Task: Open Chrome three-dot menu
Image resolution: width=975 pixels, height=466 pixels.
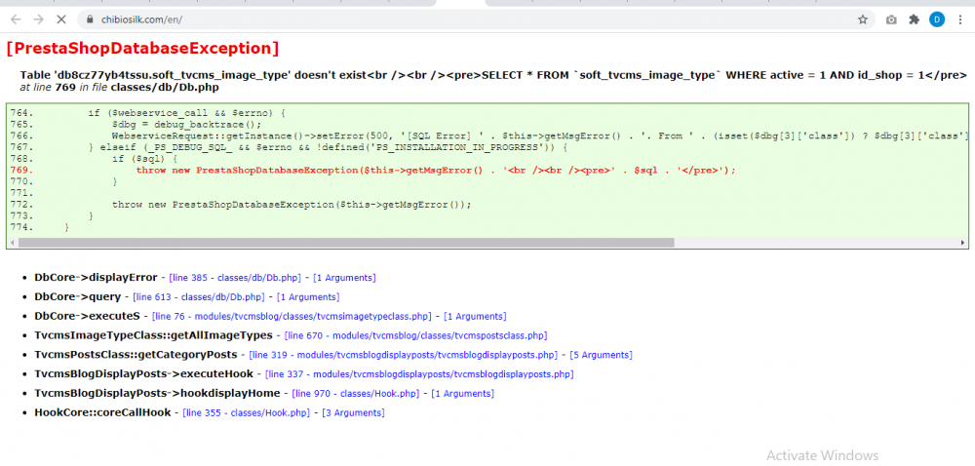Action: (x=960, y=19)
